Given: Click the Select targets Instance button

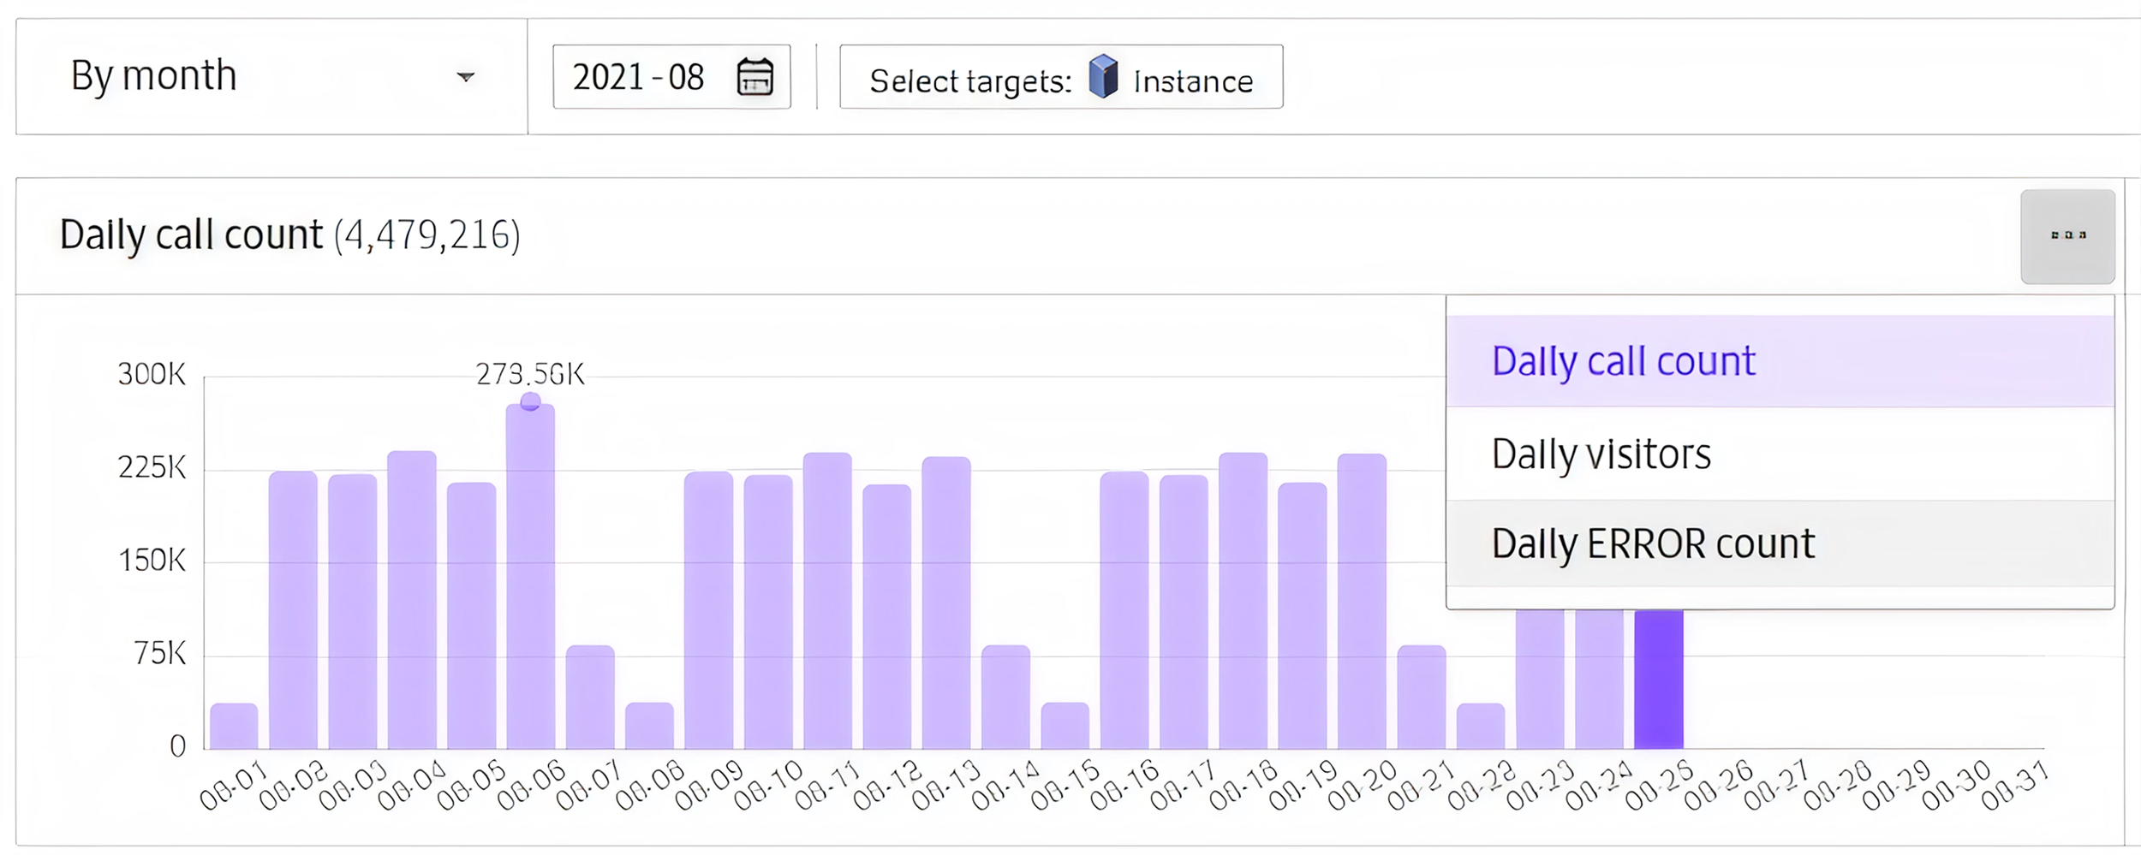Looking at the screenshot, I should click(x=1061, y=77).
